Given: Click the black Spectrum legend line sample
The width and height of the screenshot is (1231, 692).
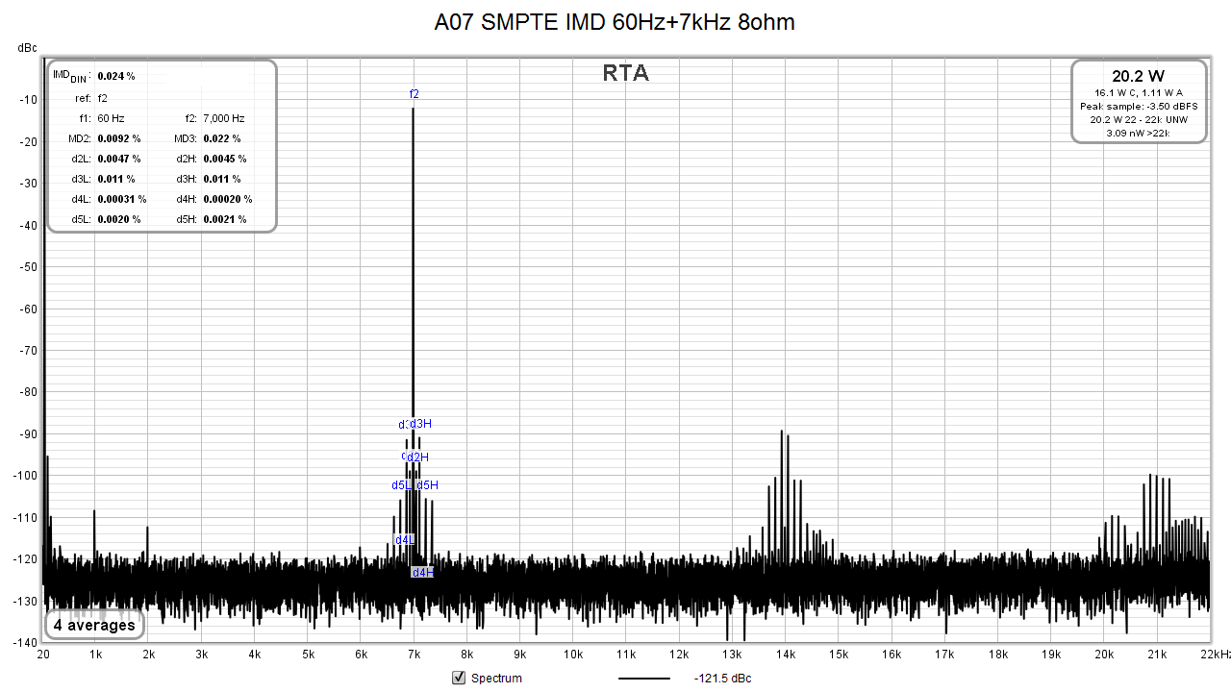Looking at the screenshot, I should click(643, 679).
